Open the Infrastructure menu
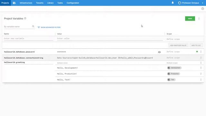Screen dimensions: 206x116 coord(26,3)
